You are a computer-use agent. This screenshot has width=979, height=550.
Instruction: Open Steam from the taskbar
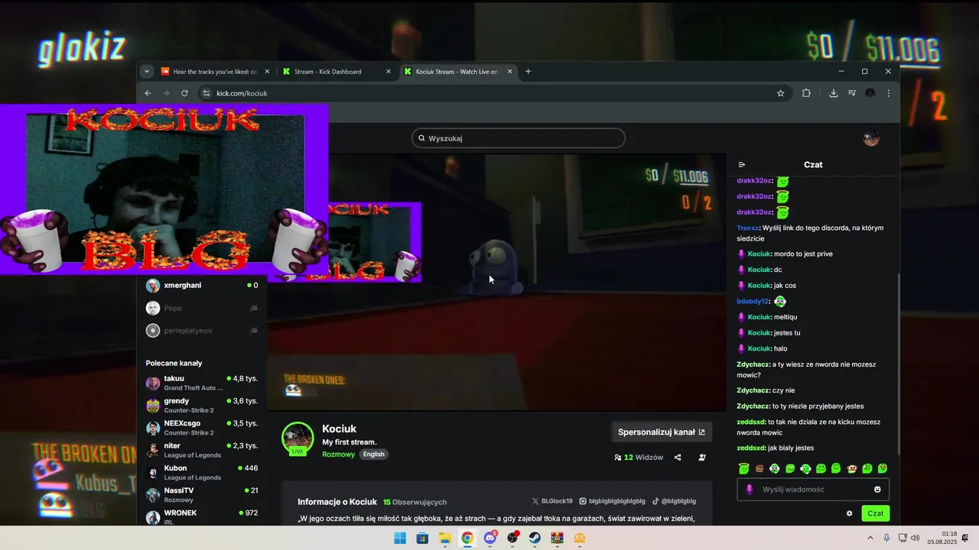[x=535, y=538]
